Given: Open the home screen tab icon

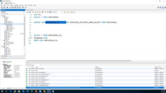Looking at the screenshot, I should [2, 3].
